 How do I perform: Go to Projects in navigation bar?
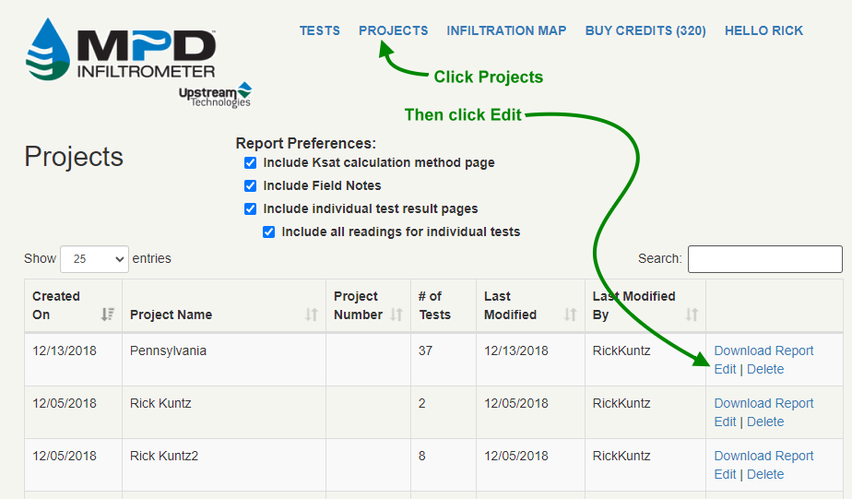[x=393, y=30]
